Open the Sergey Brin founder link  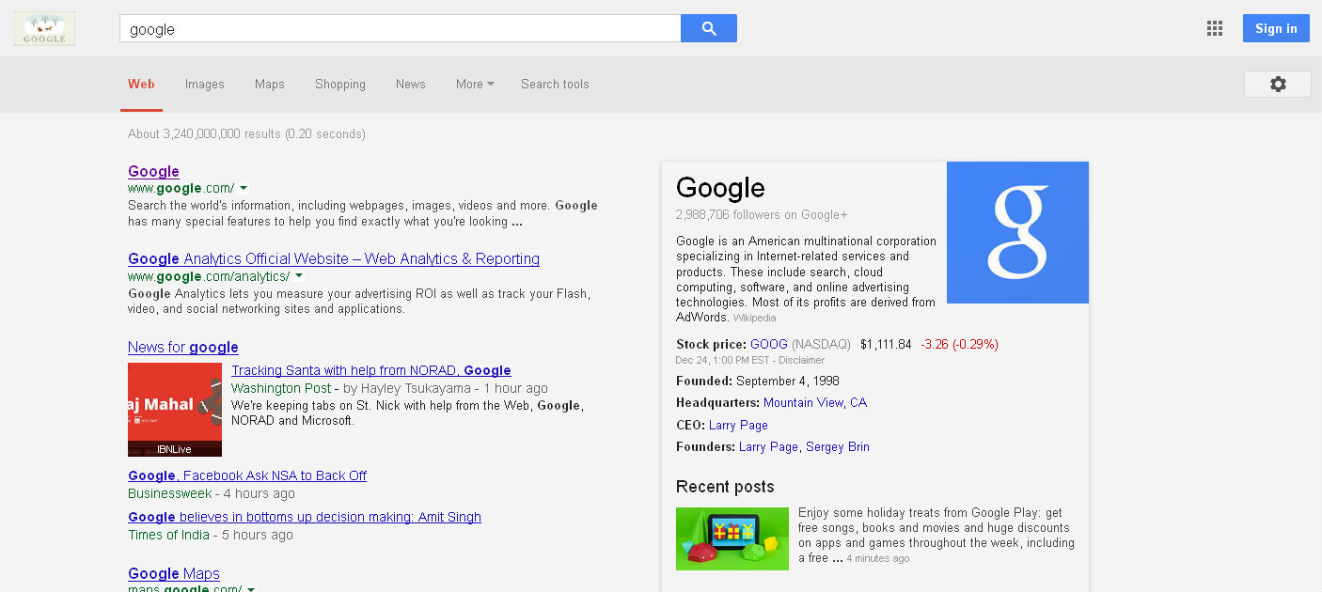pos(838,446)
